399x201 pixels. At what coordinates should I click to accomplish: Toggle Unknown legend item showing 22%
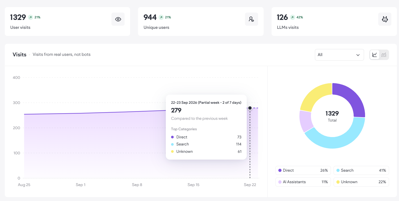coord(361,182)
